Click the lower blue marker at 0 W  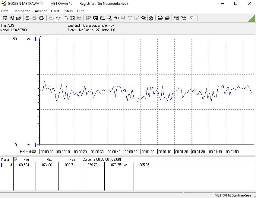36,145
